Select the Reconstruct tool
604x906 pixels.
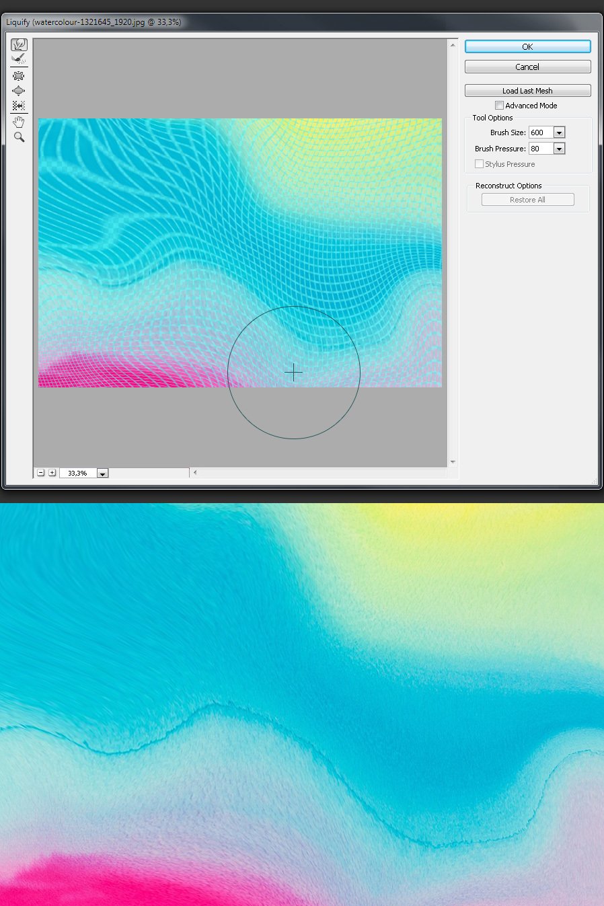pyautogui.click(x=19, y=60)
